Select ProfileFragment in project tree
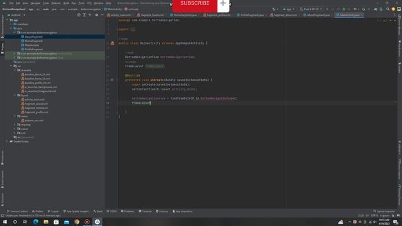Image resolution: width=402 pixels, height=226 pixels. [33, 49]
